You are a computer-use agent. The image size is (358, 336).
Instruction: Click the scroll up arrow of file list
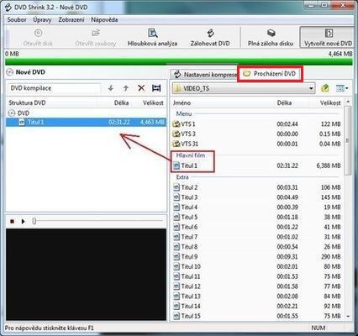click(x=348, y=102)
